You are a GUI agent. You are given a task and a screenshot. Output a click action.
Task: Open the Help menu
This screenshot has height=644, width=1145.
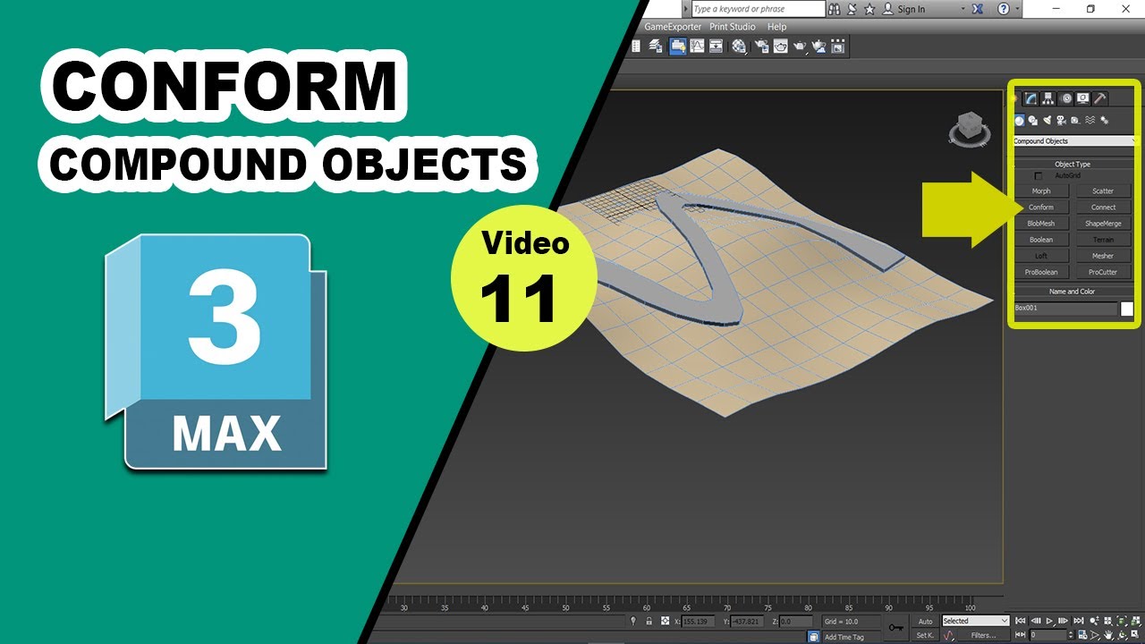coord(777,27)
